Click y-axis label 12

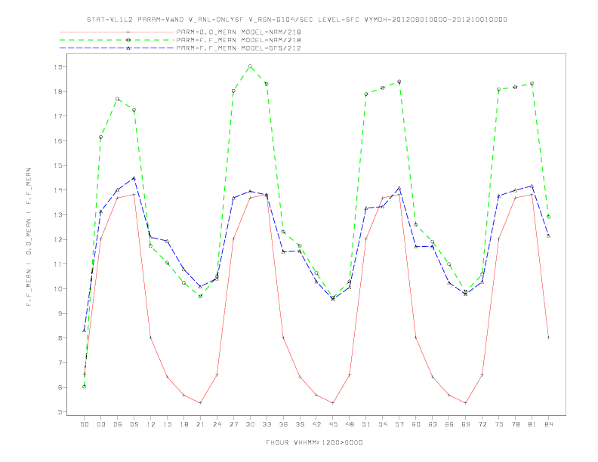(x=58, y=239)
